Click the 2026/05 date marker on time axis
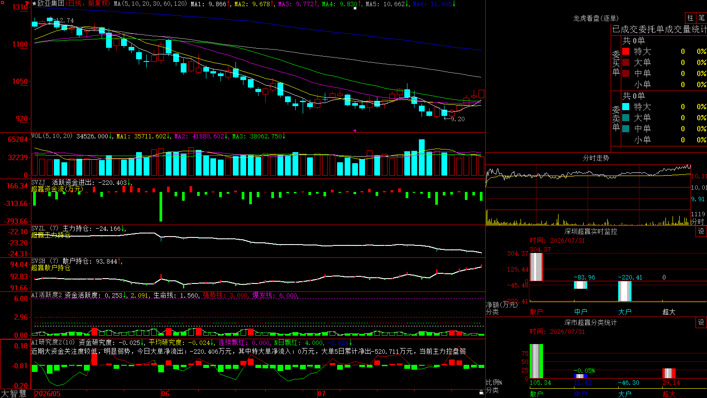The width and height of the screenshot is (707, 398). click(x=48, y=394)
